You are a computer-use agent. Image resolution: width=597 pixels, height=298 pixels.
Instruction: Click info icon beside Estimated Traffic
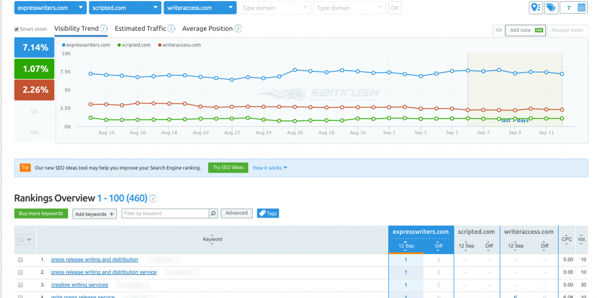172,28
